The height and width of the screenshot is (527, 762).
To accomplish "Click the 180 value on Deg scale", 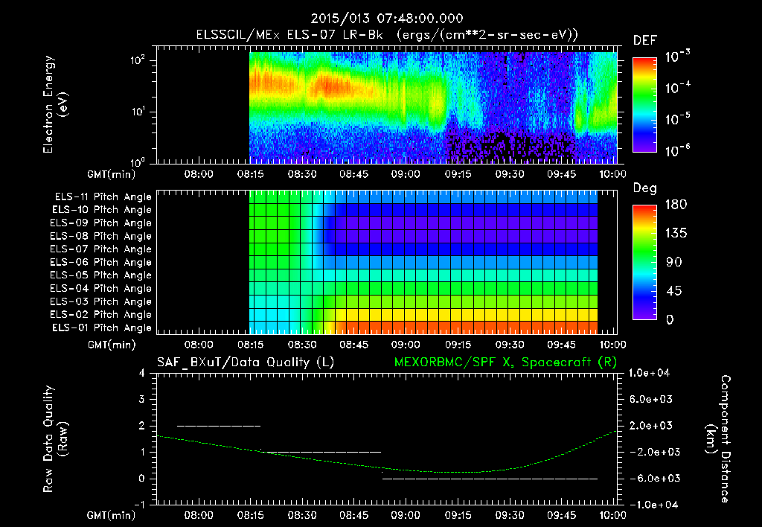I will pyautogui.click(x=676, y=205).
